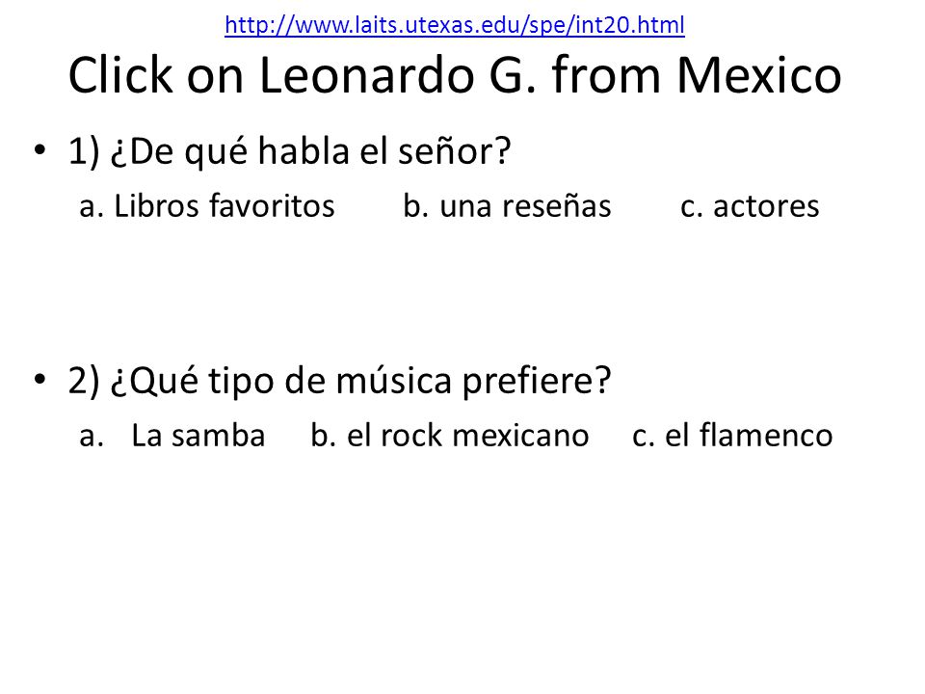Open the laits.utexas.edu int20 hyperlink

454,25
